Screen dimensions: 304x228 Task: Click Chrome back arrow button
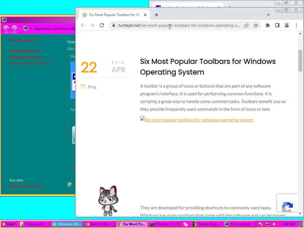coord(83,26)
